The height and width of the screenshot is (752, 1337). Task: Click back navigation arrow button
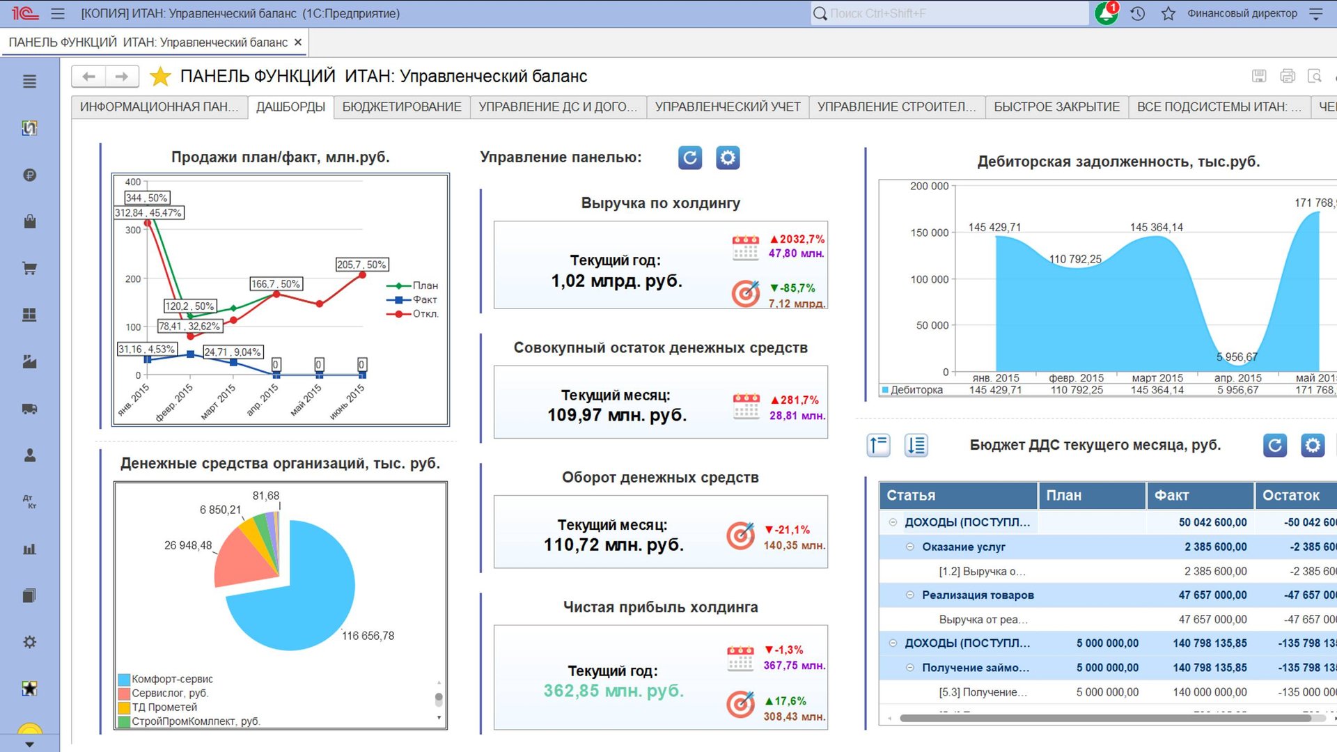[88, 77]
